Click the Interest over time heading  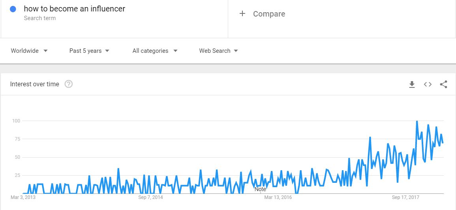pos(35,84)
